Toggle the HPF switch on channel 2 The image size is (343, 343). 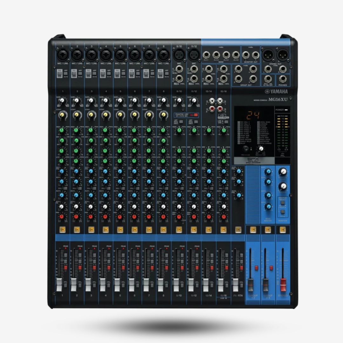(80, 73)
